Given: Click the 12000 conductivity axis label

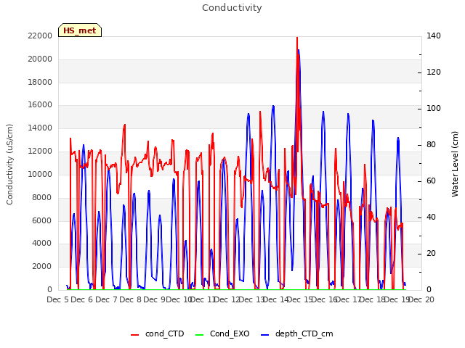Looking at the screenshot, I should pyautogui.click(x=40, y=151).
